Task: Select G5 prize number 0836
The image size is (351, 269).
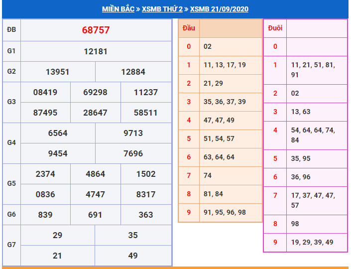Action: point(45,194)
